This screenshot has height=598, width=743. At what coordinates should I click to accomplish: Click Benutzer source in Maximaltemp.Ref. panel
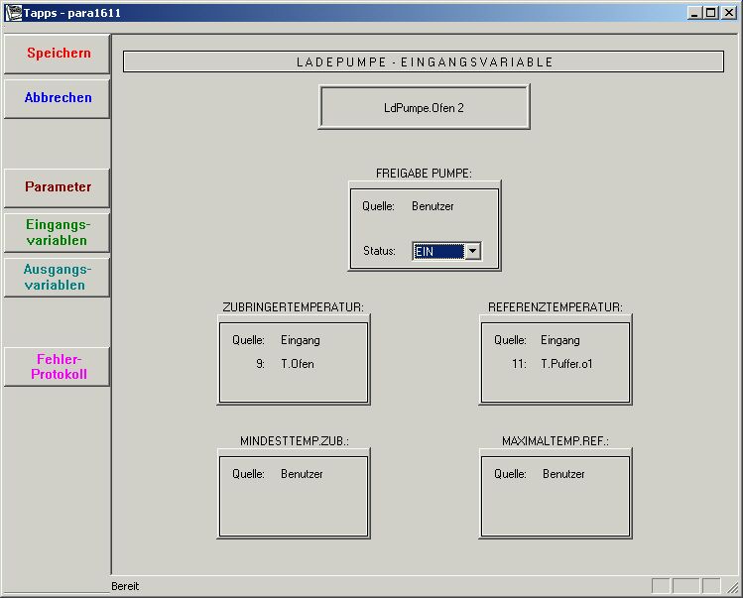563,474
